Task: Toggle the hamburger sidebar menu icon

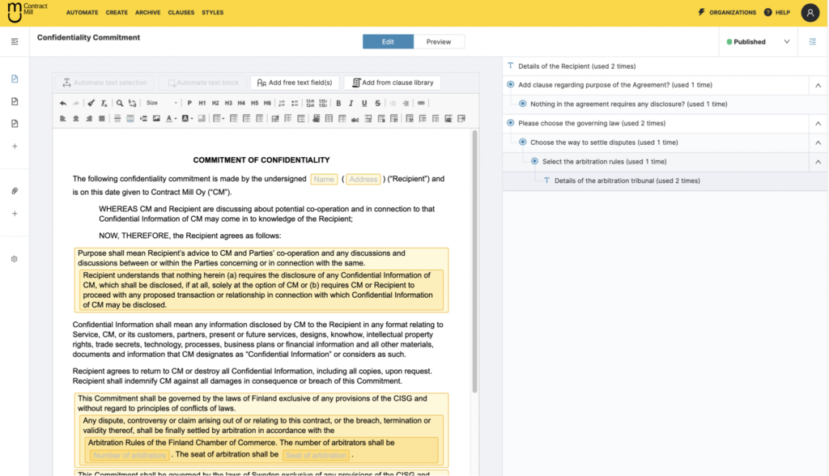Action: coord(15,41)
